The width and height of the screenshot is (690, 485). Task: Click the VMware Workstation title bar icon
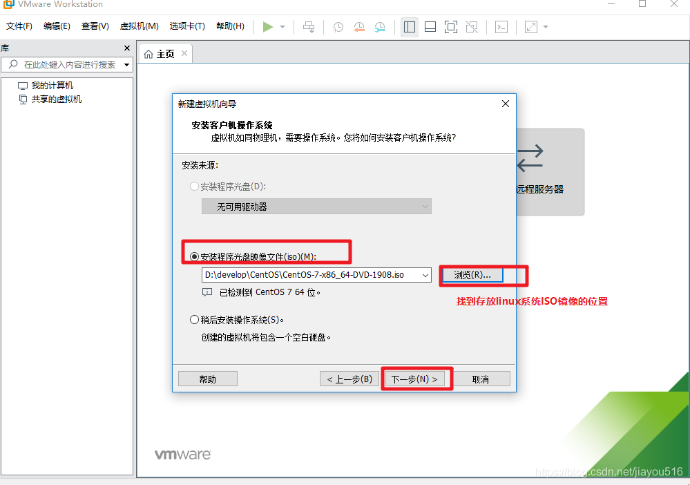click(9, 4)
